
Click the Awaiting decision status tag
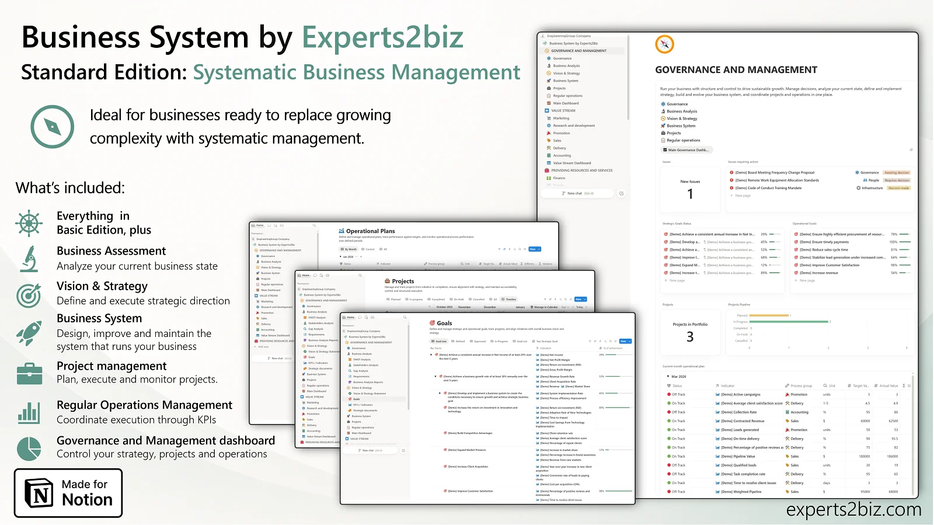tap(897, 173)
